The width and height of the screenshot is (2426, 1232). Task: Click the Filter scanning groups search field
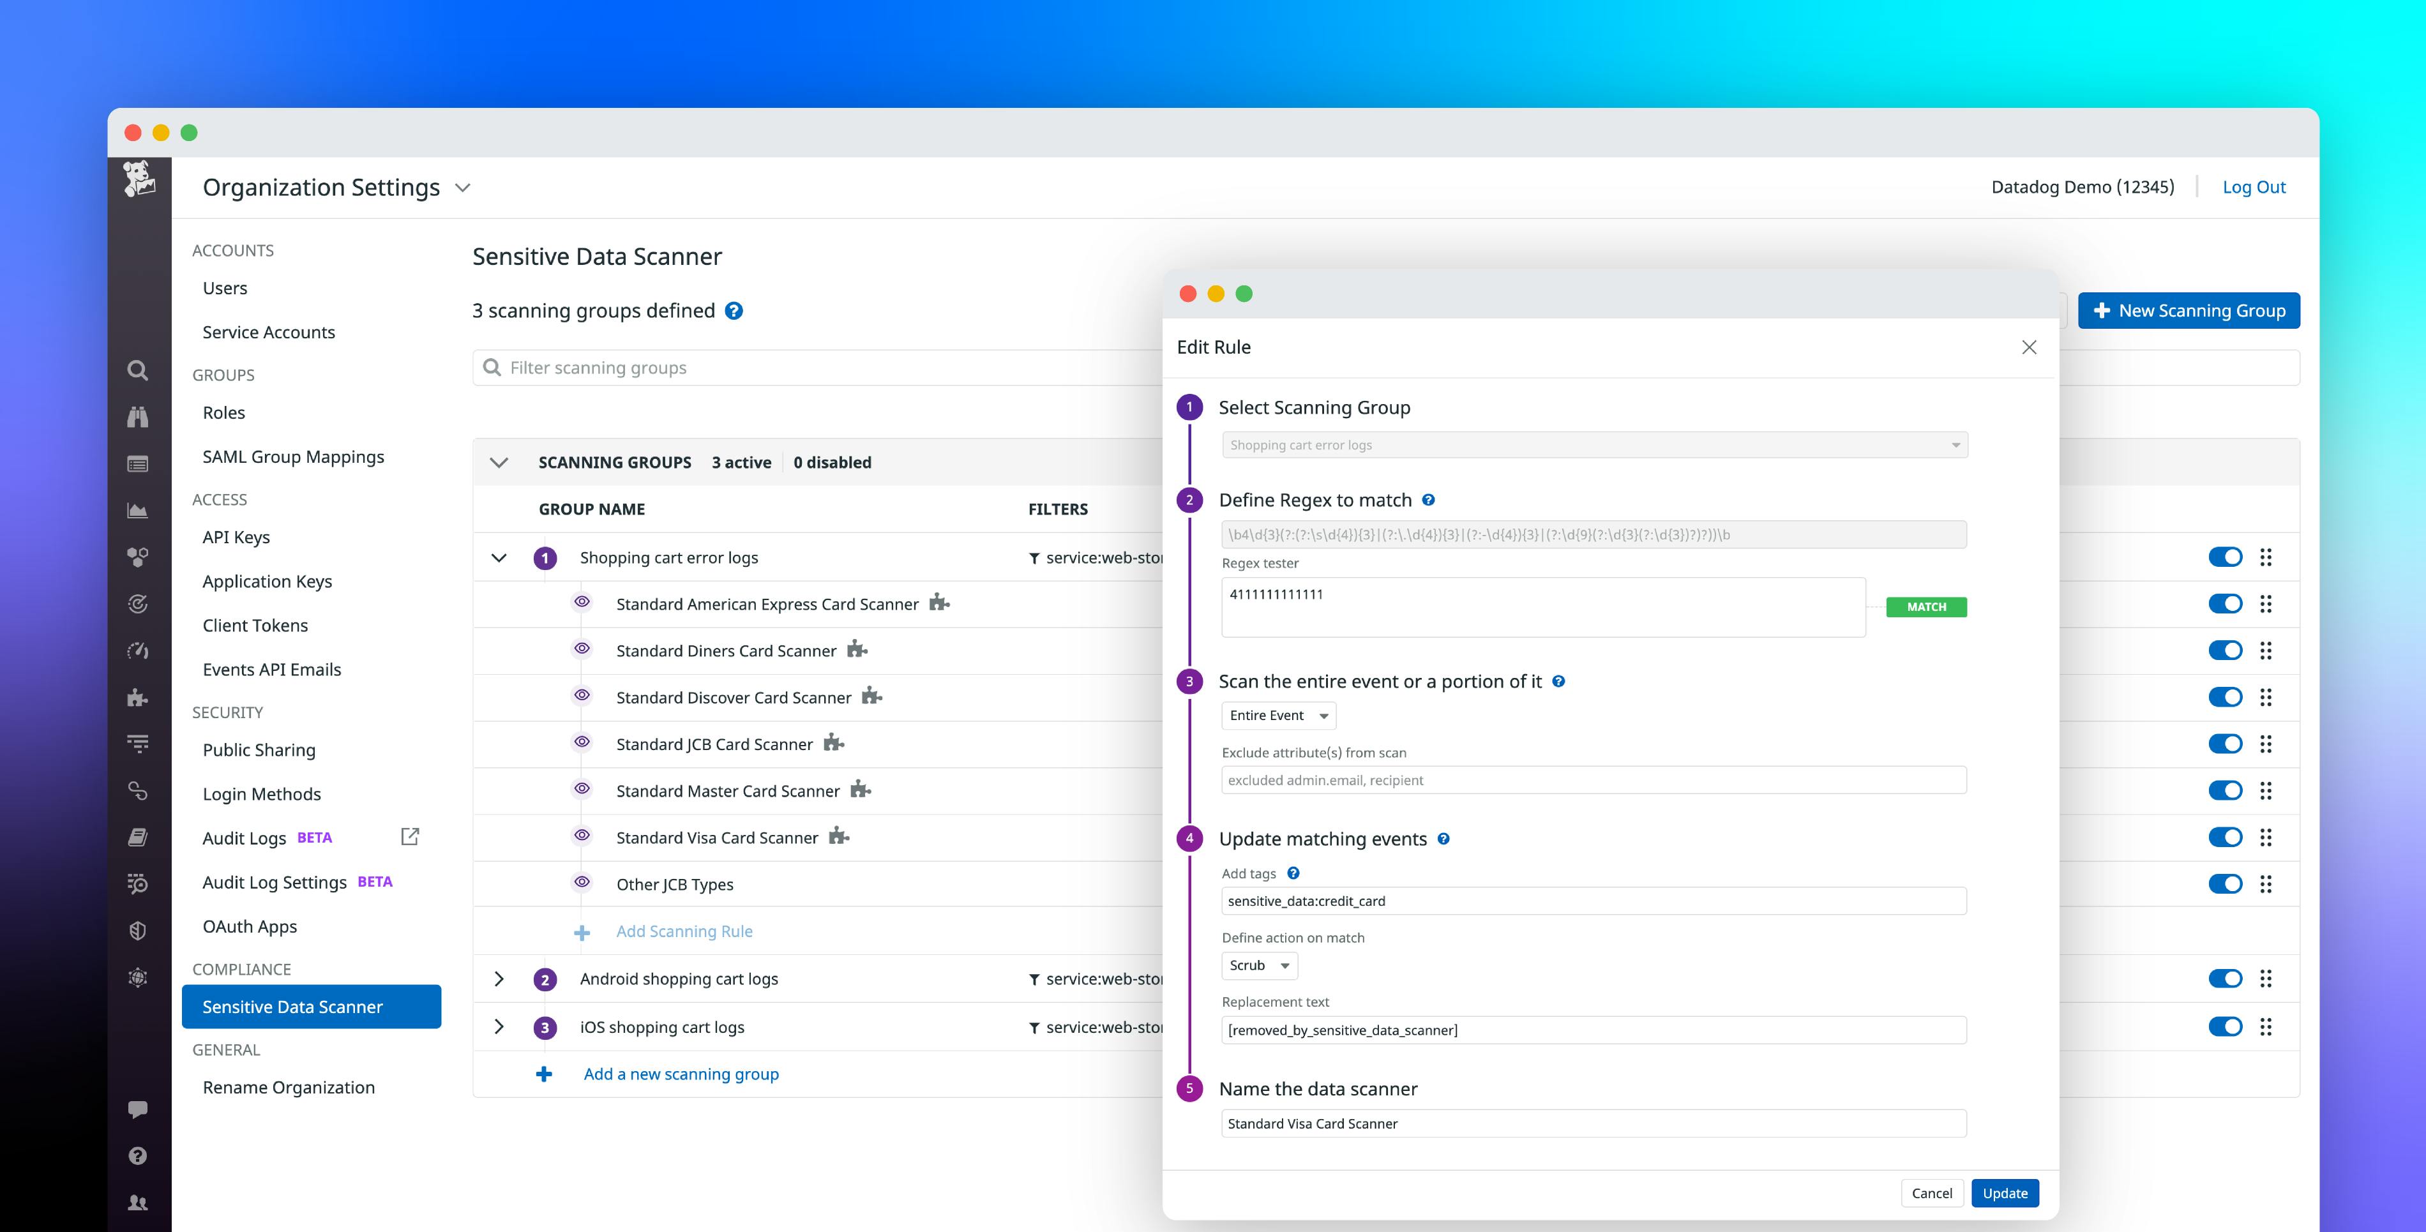point(753,367)
